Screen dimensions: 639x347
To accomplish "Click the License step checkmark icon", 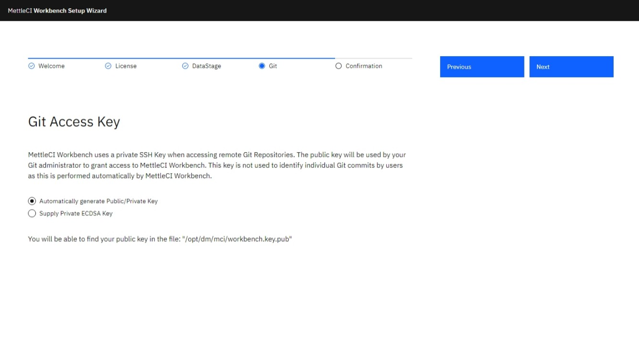I will click(108, 66).
